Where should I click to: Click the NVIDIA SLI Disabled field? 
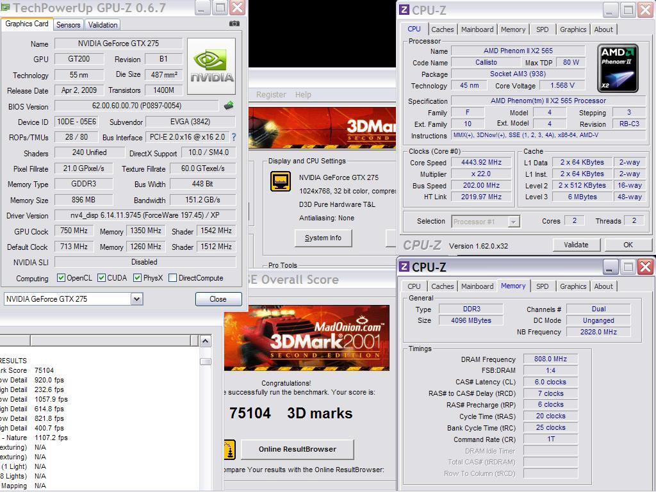(x=145, y=262)
